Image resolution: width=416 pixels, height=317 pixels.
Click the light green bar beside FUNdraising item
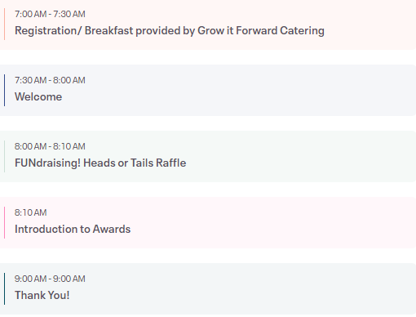tap(4, 156)
